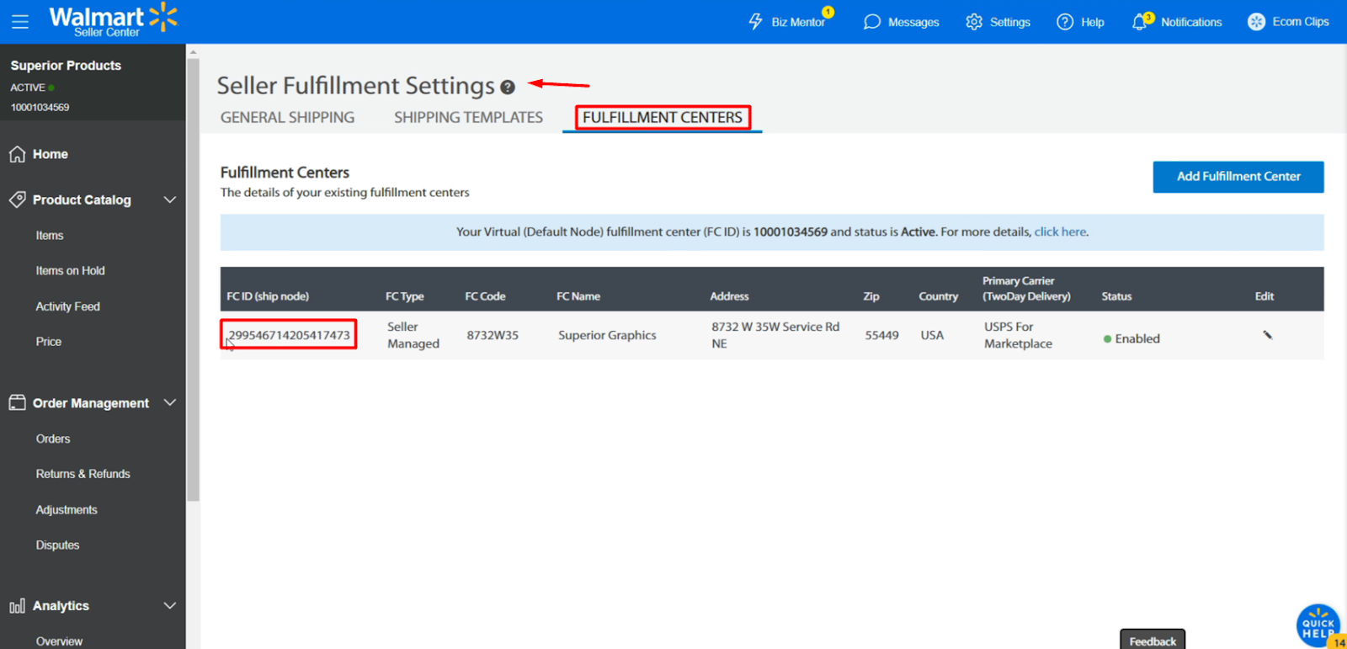Go to Home in sidebar
The width and height of the screenshot is (1347, 649).
click(x=51, y=154)
